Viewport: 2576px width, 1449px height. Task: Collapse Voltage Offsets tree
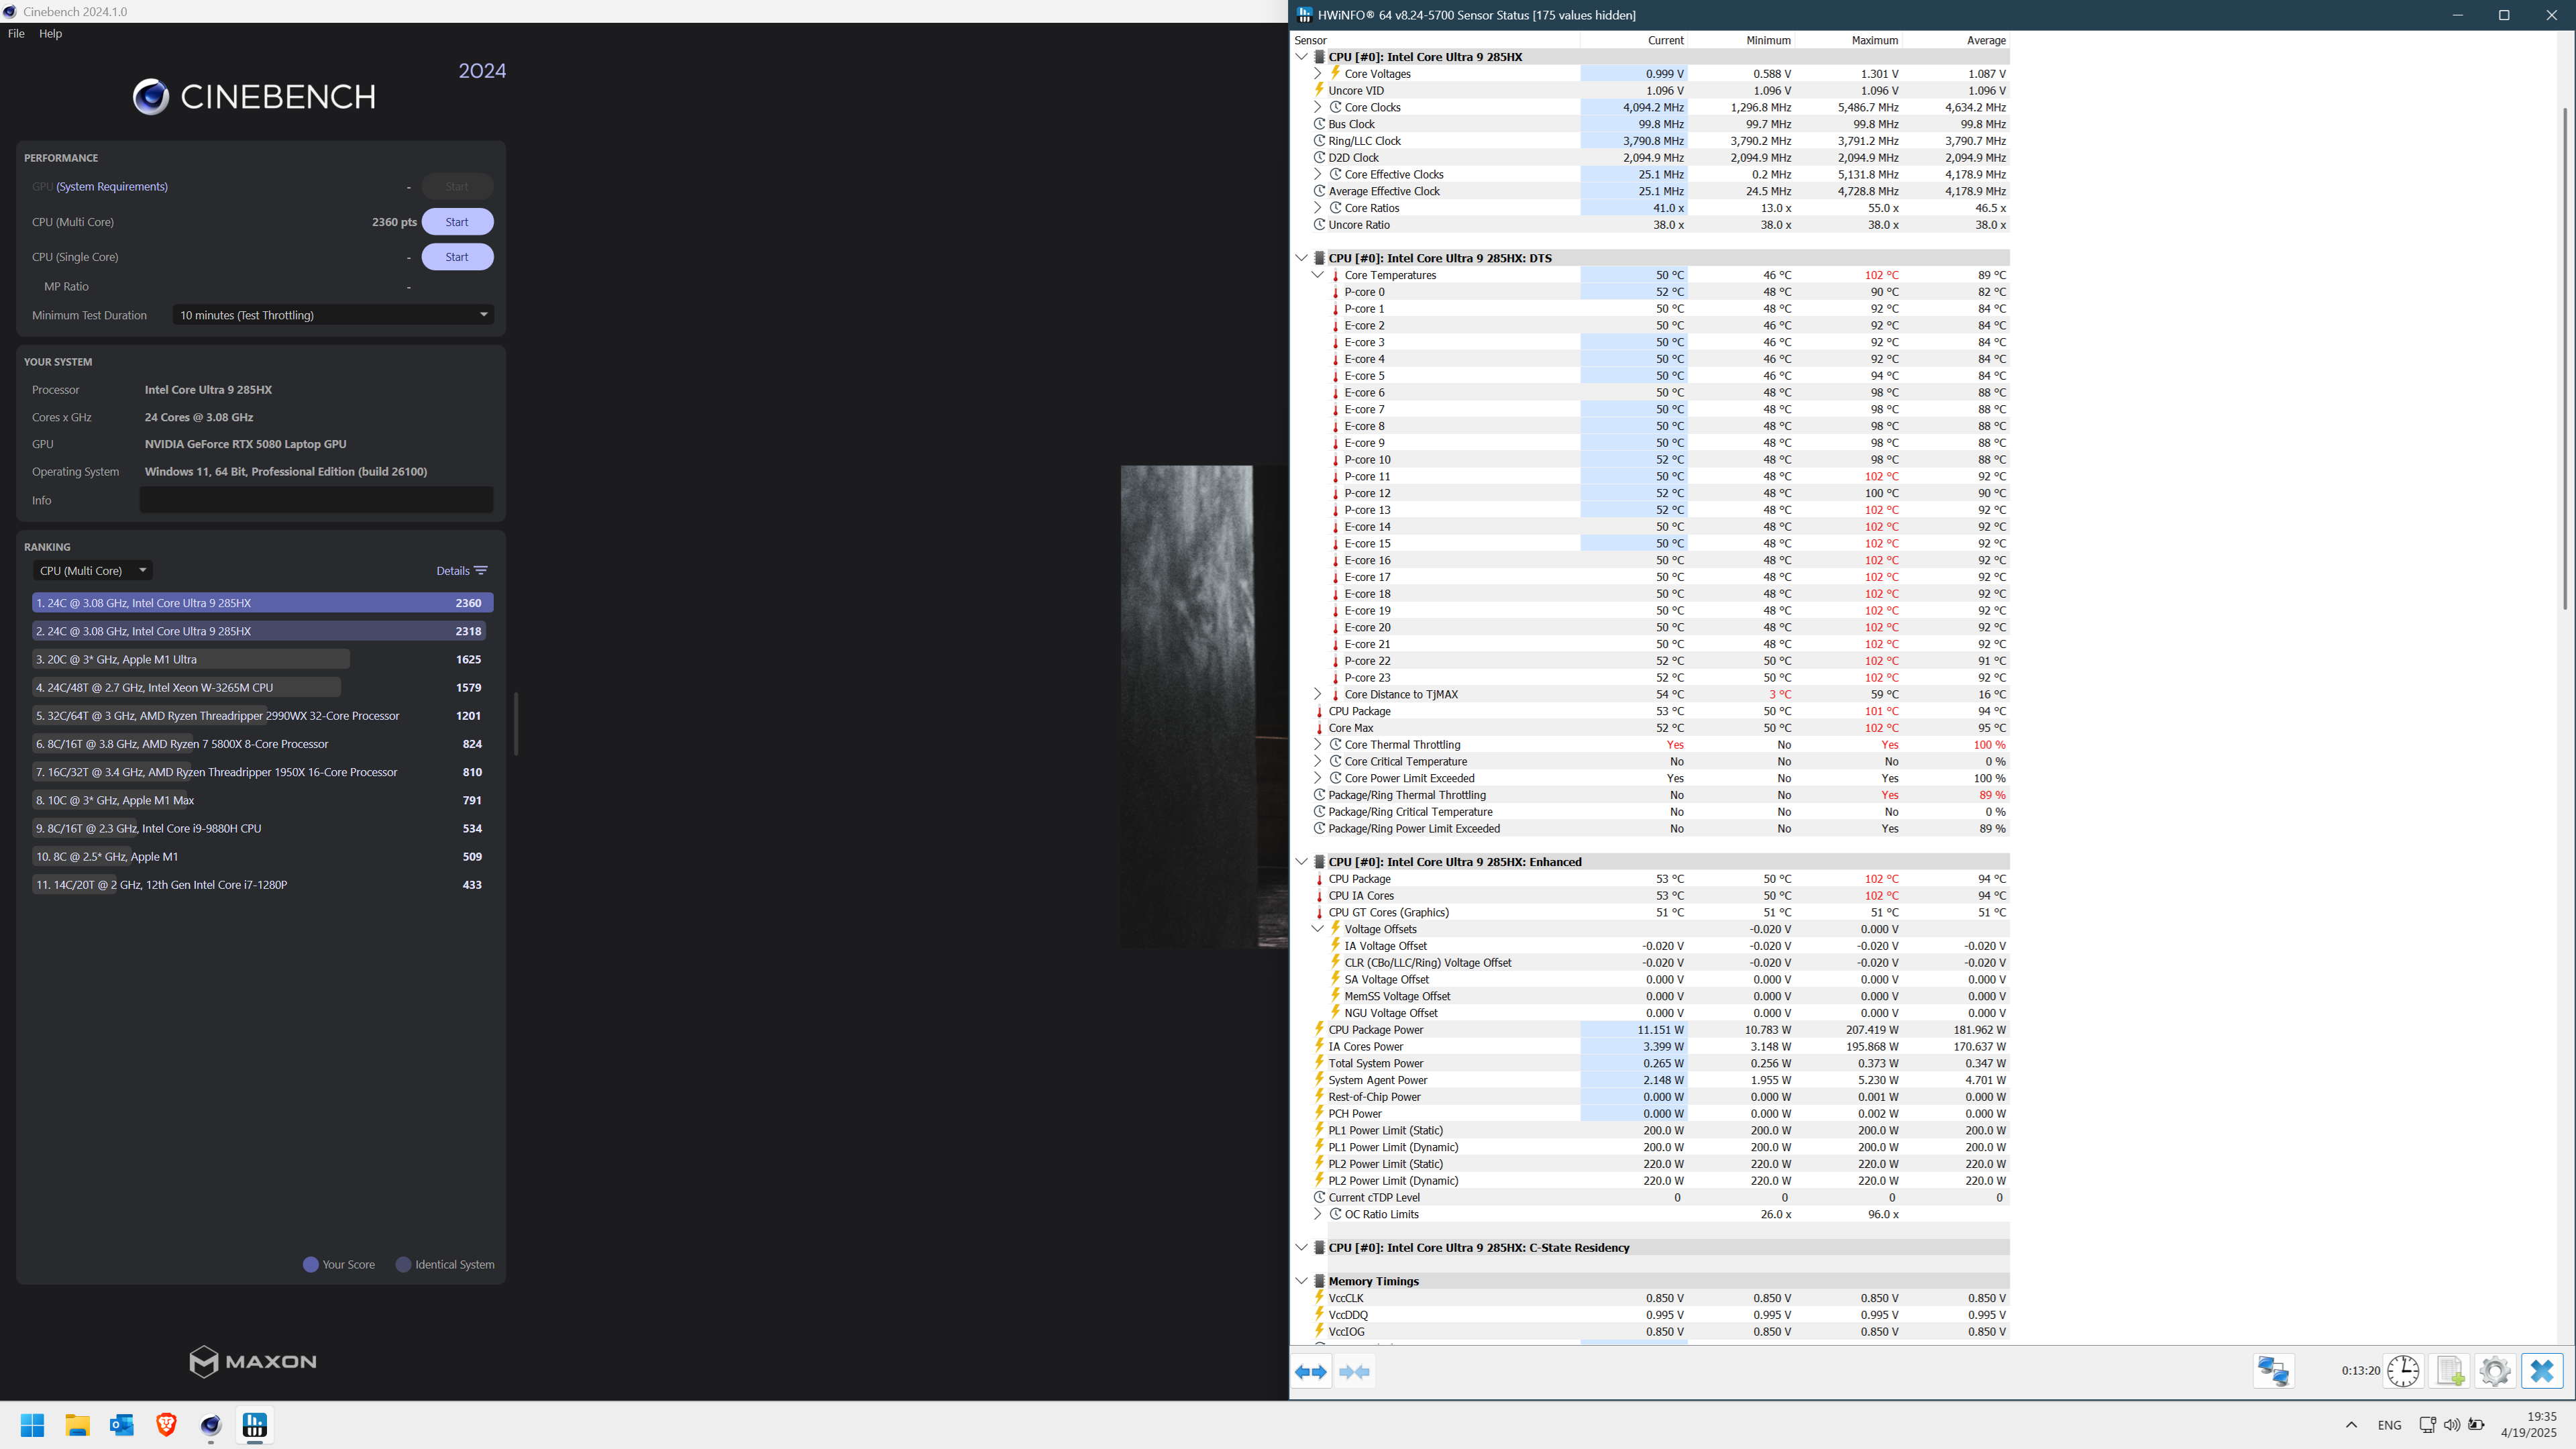1317,929
